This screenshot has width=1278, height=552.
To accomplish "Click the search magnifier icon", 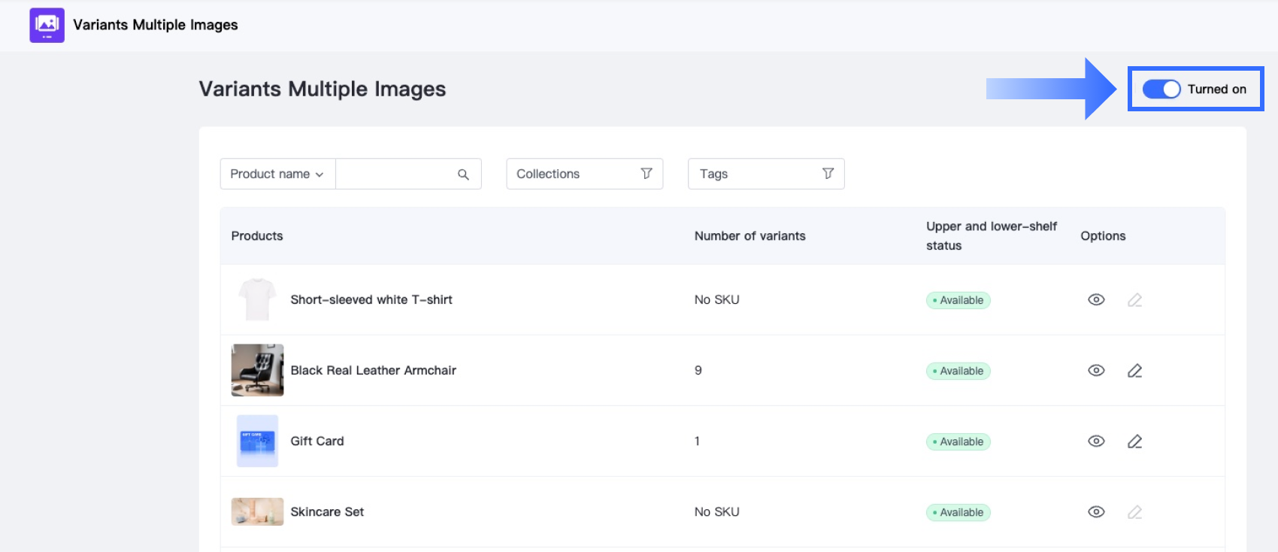I will pos(463,174).
